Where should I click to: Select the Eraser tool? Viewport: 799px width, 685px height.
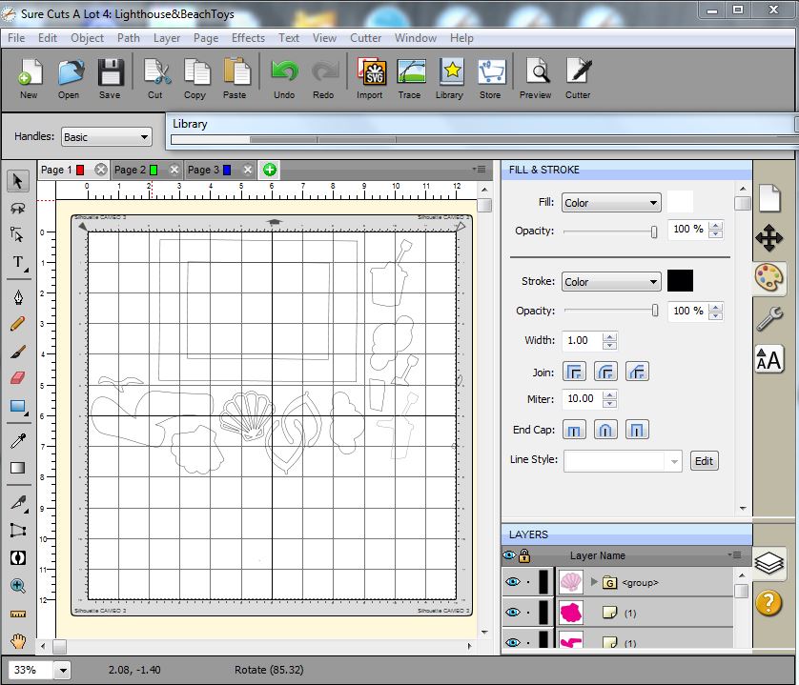point(17,378)
